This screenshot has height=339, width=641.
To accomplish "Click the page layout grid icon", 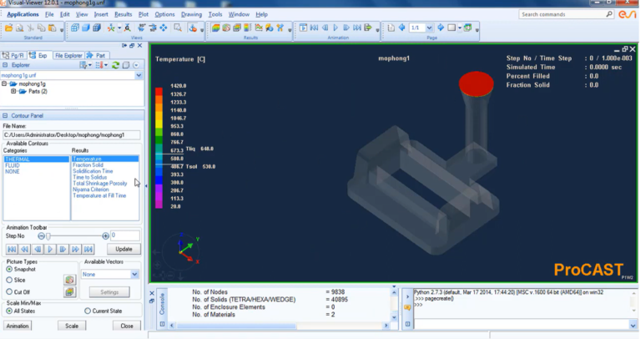I will (467, 28).
